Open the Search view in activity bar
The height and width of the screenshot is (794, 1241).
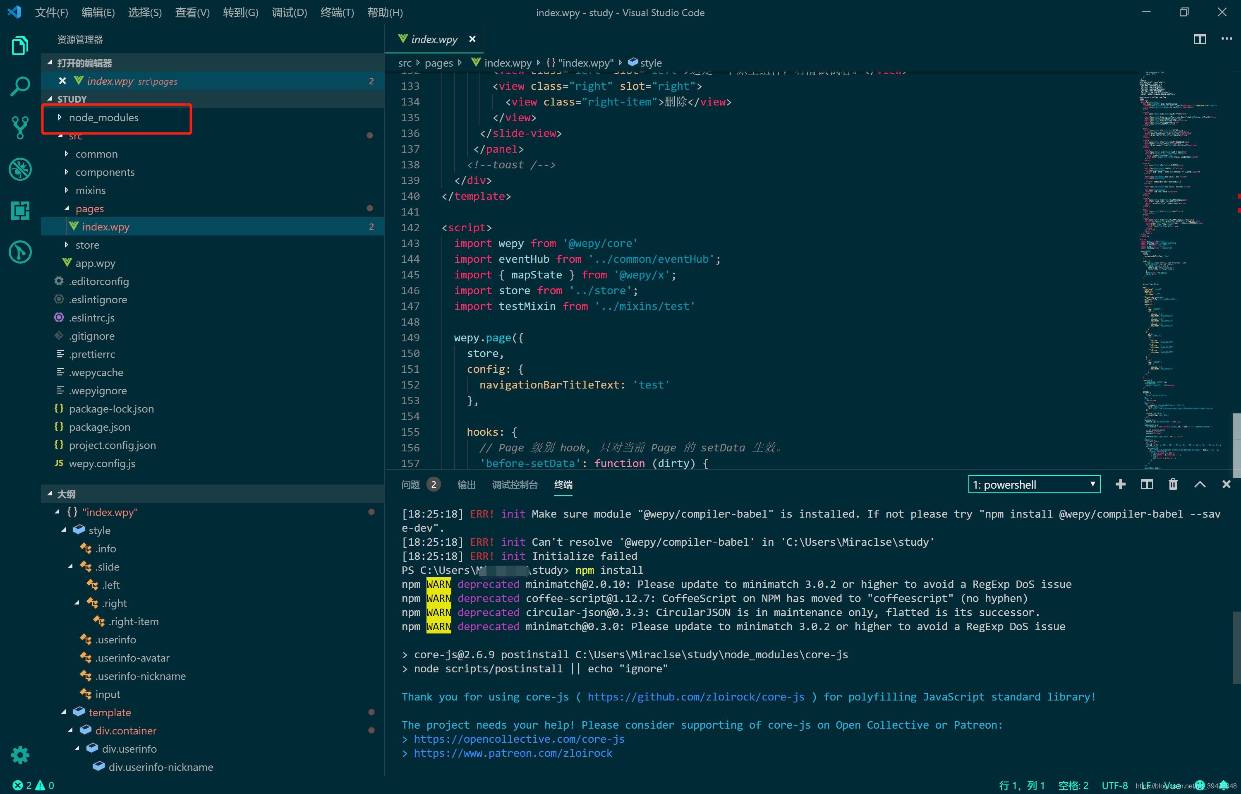(x=19, y=86)
